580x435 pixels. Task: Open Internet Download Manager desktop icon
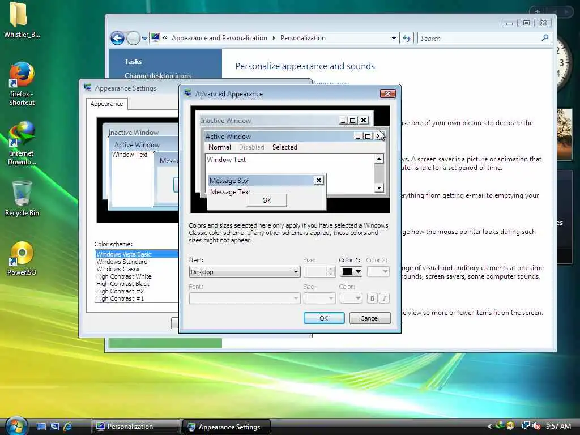(22, 143)
